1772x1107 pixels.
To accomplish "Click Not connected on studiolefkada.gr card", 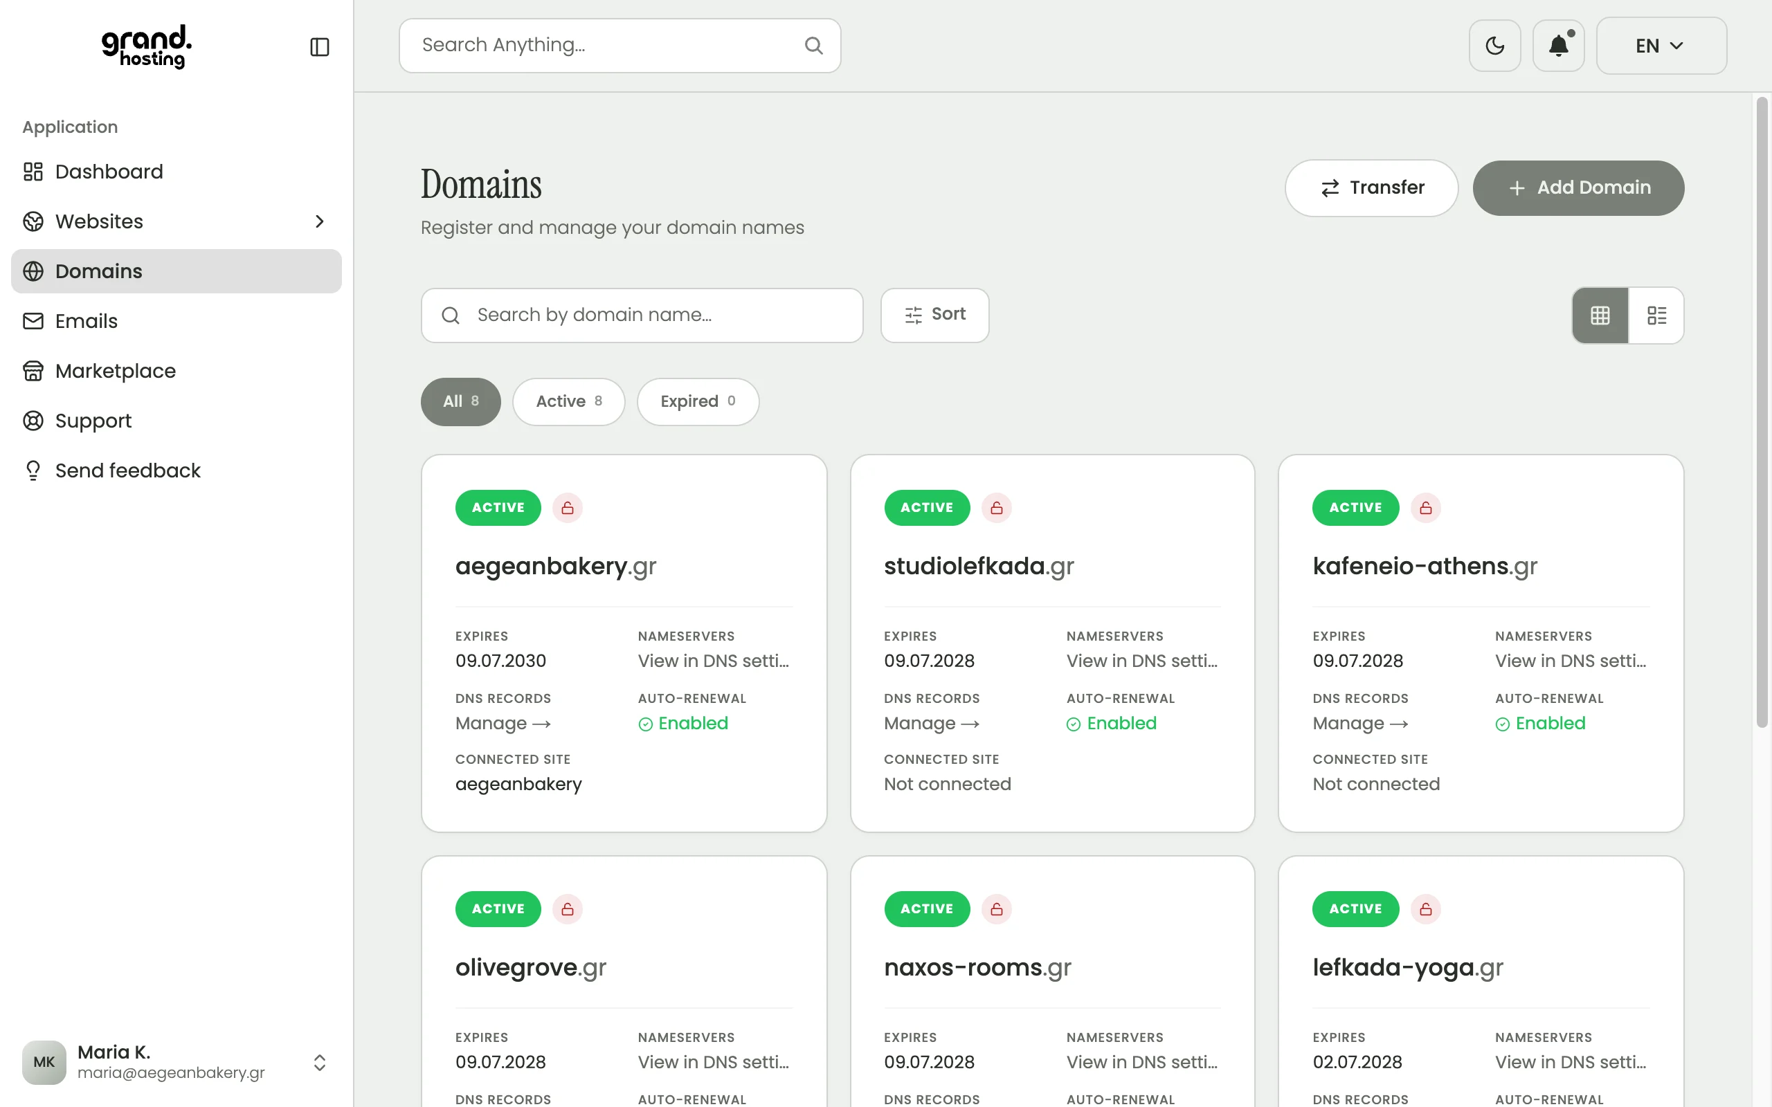I will pos(948,784).
